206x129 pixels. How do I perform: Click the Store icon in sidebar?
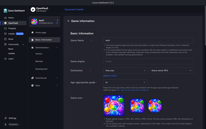[5, 39]
